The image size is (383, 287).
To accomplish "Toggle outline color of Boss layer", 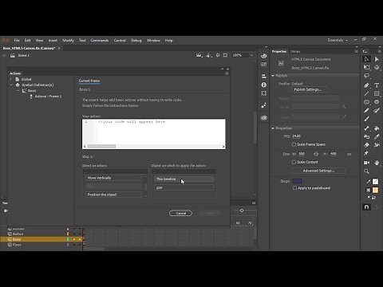I will tap(68, 239).
